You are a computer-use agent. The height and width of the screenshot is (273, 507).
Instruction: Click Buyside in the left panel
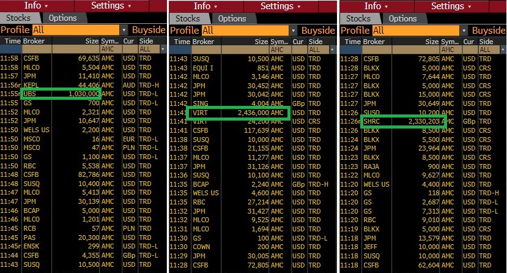point(149,30)
